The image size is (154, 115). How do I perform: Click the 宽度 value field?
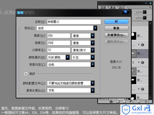(59, 36)
